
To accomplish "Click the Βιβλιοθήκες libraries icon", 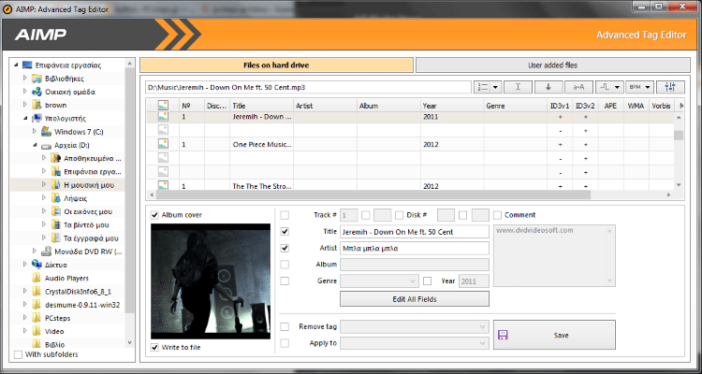I will [37, 79].
